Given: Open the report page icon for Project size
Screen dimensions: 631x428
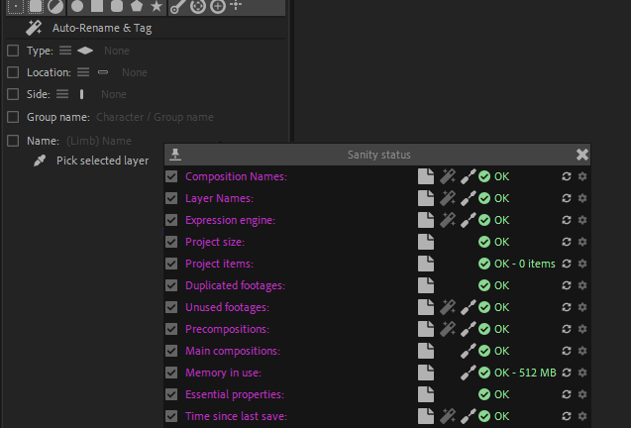Looking at the screenshot, I should pyautogui.click(x=426, y=242).
